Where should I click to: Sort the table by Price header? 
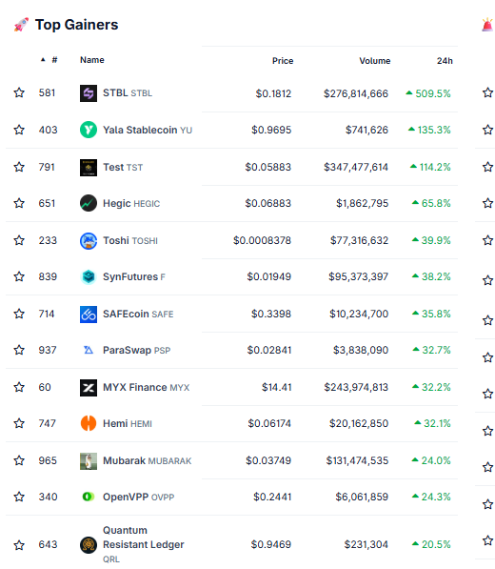coord(283,61)
